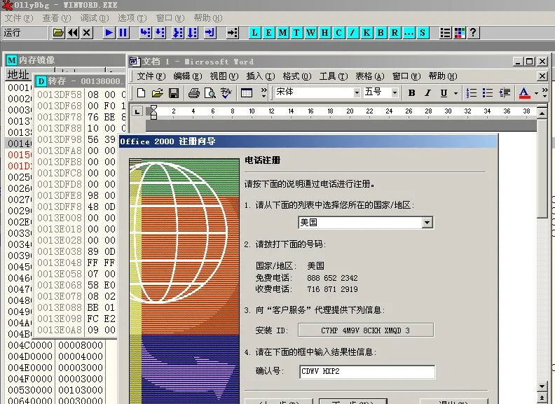Image resolution: width=555 pixels, height=404 pixels.
Task: Click the OllyDbg restart (rewind) icon
Action: pos(73,33)
